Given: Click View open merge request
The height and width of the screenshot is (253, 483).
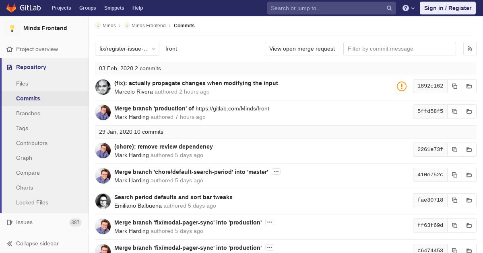Looking at the screenshot, I should [302, 49].
